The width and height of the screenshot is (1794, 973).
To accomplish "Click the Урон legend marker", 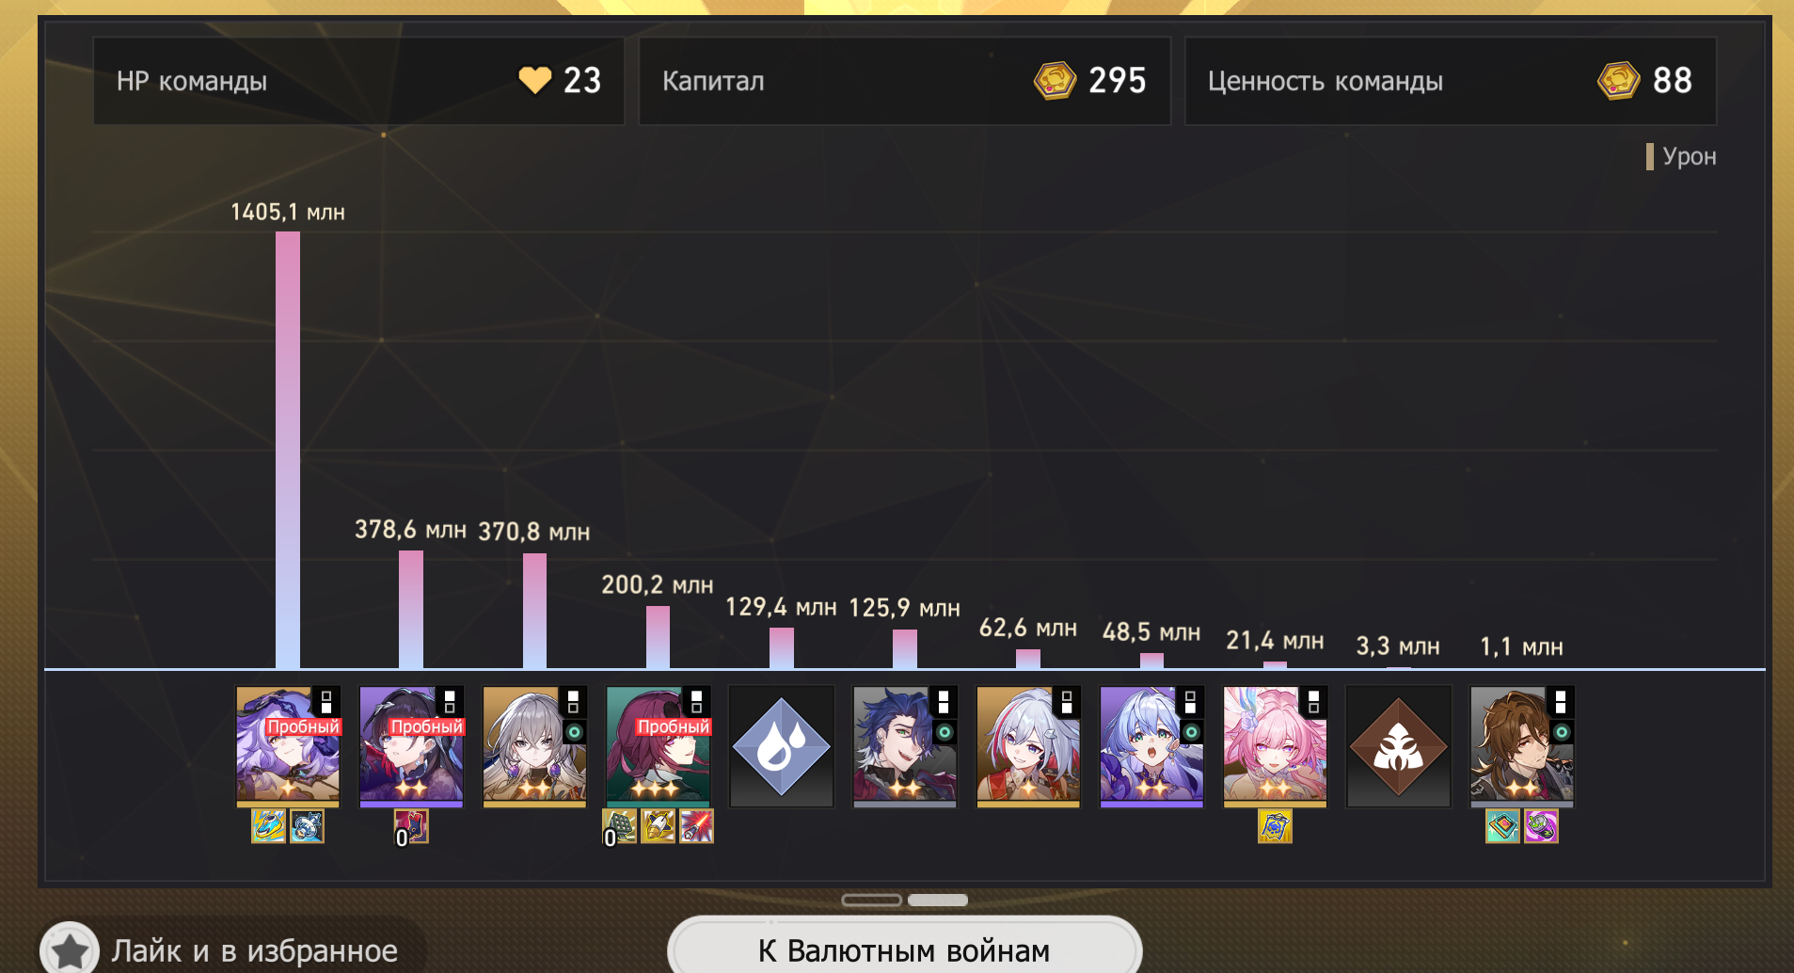I will point(1650,156).
